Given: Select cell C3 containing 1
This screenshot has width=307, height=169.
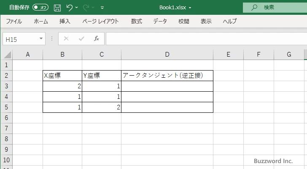Looking at the screenshot, I should coord(102,86).
